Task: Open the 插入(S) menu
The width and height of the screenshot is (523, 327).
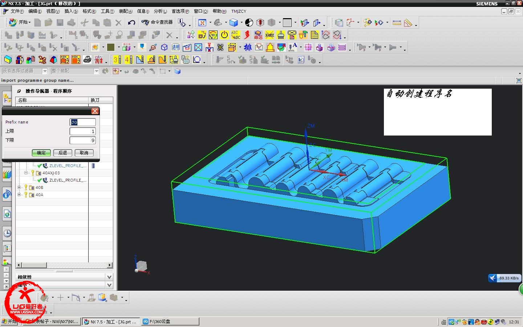Action: tap(71, 11)
